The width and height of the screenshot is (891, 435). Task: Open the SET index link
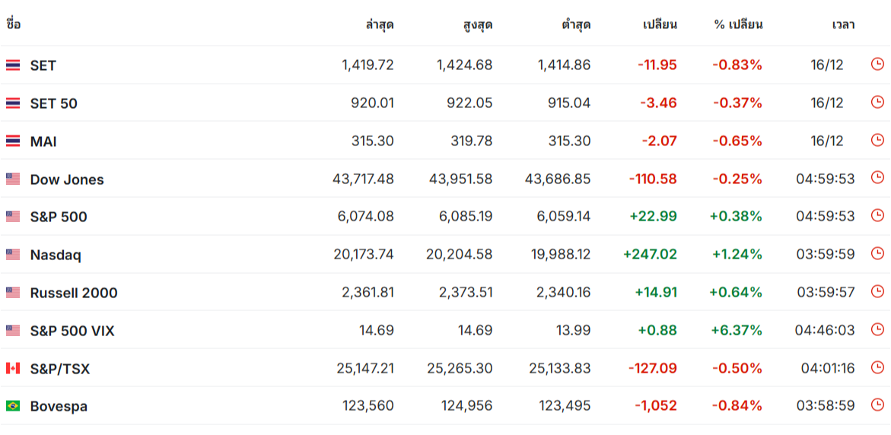[43, 66]
